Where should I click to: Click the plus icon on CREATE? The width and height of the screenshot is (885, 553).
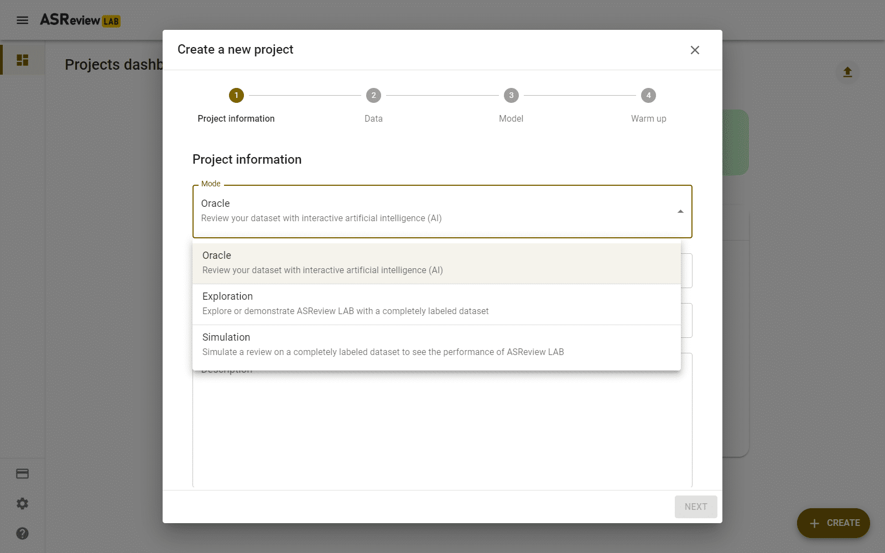tap(814, 523)
